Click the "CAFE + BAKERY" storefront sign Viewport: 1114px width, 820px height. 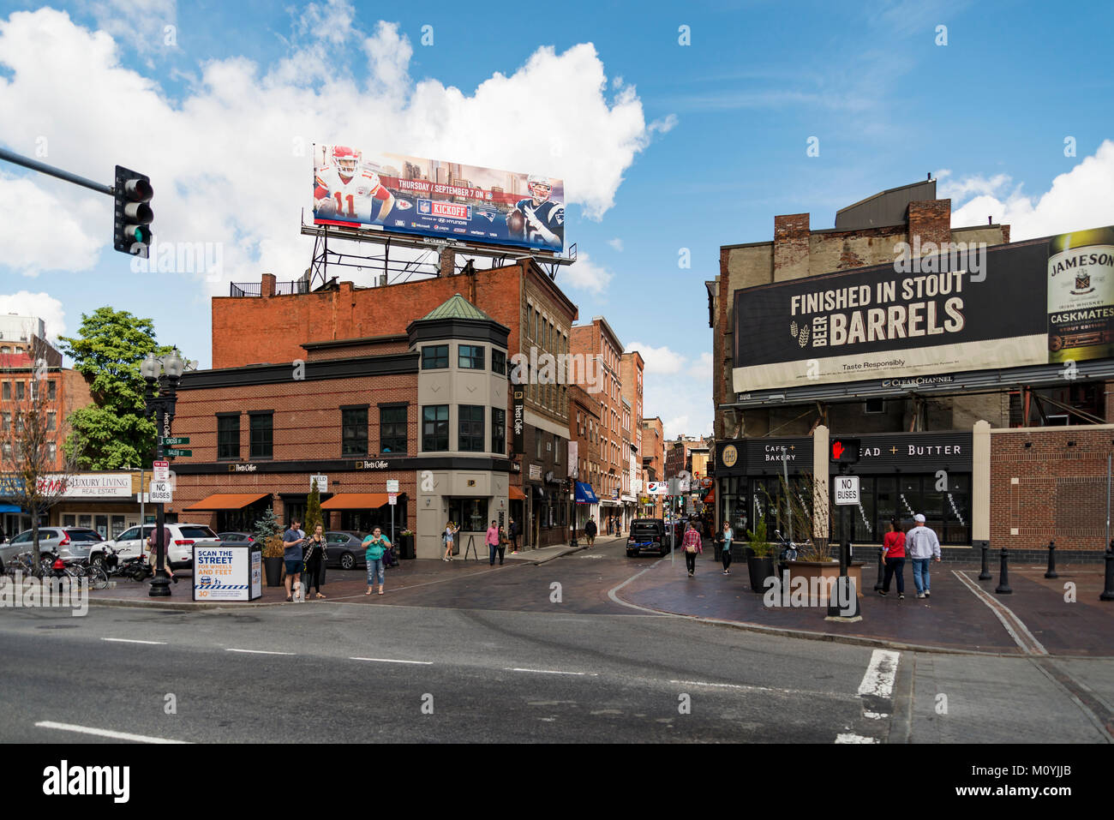pyautogui.click(x=780, y=452)
